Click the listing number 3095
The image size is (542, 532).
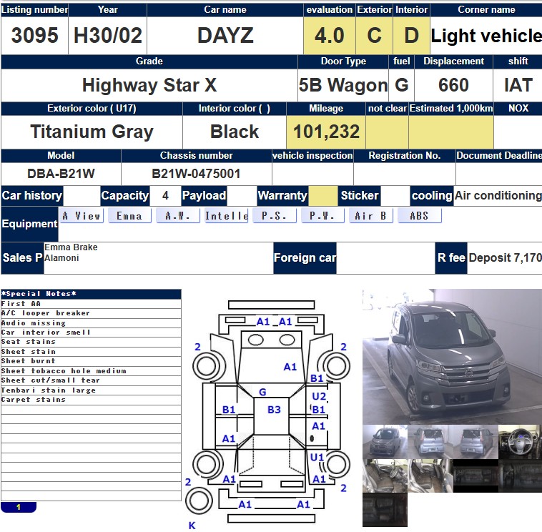tap(34, 35)
